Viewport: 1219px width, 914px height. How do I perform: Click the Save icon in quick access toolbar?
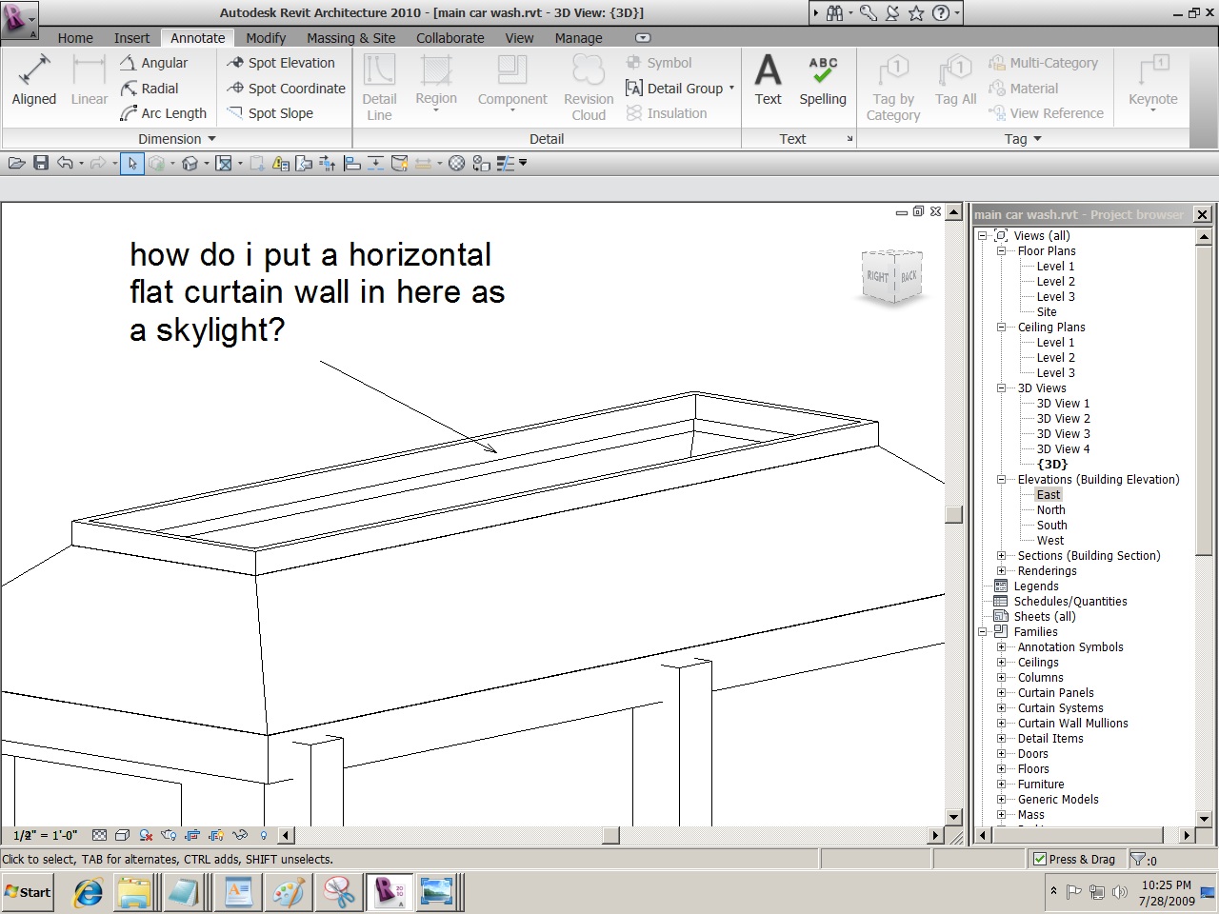click(41, 163)
